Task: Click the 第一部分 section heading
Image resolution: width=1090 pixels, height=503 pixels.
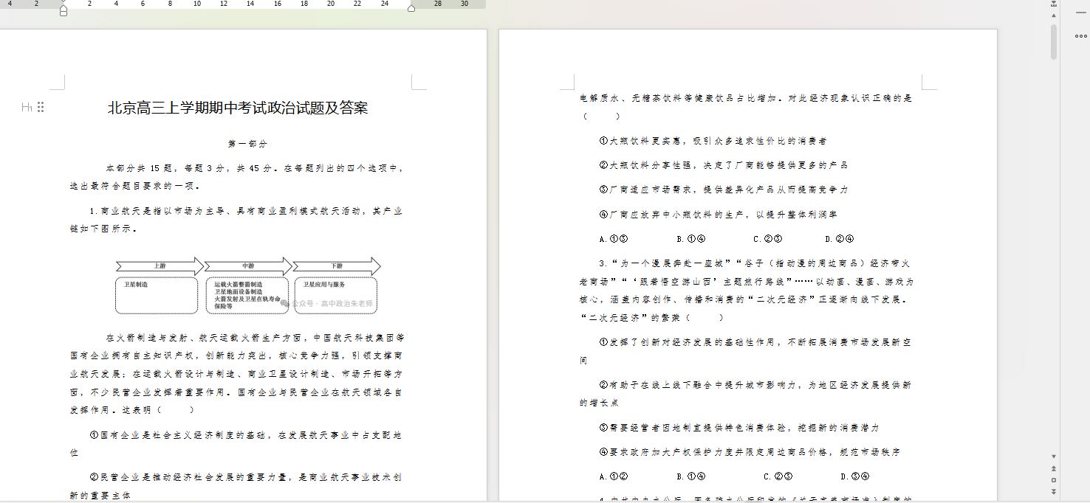Action: 247,144
